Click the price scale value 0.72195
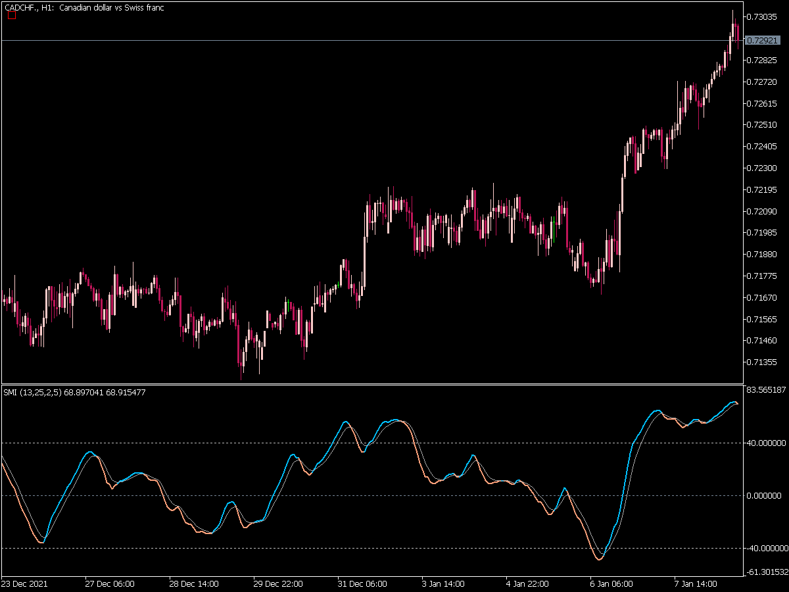This screenshot has height=592, width=789. (x=763, y=189)
